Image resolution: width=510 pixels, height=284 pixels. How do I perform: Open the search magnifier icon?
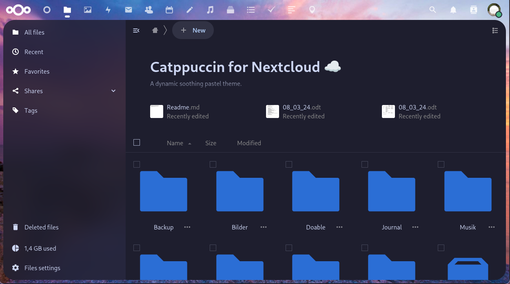pos(433,10)
